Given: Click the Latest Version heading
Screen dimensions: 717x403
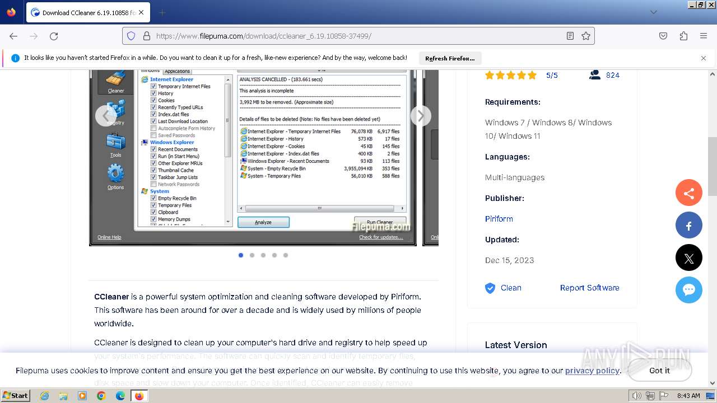Looking at the screenshot, I should click(516, 345).
